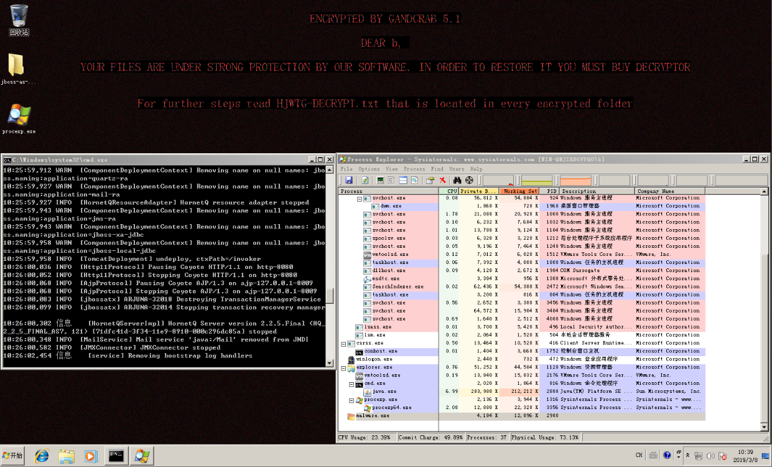This screenshot has height=467, width=772.
Task: Open the Process menu in Process Explorer
Action: [x=414, y=169]
